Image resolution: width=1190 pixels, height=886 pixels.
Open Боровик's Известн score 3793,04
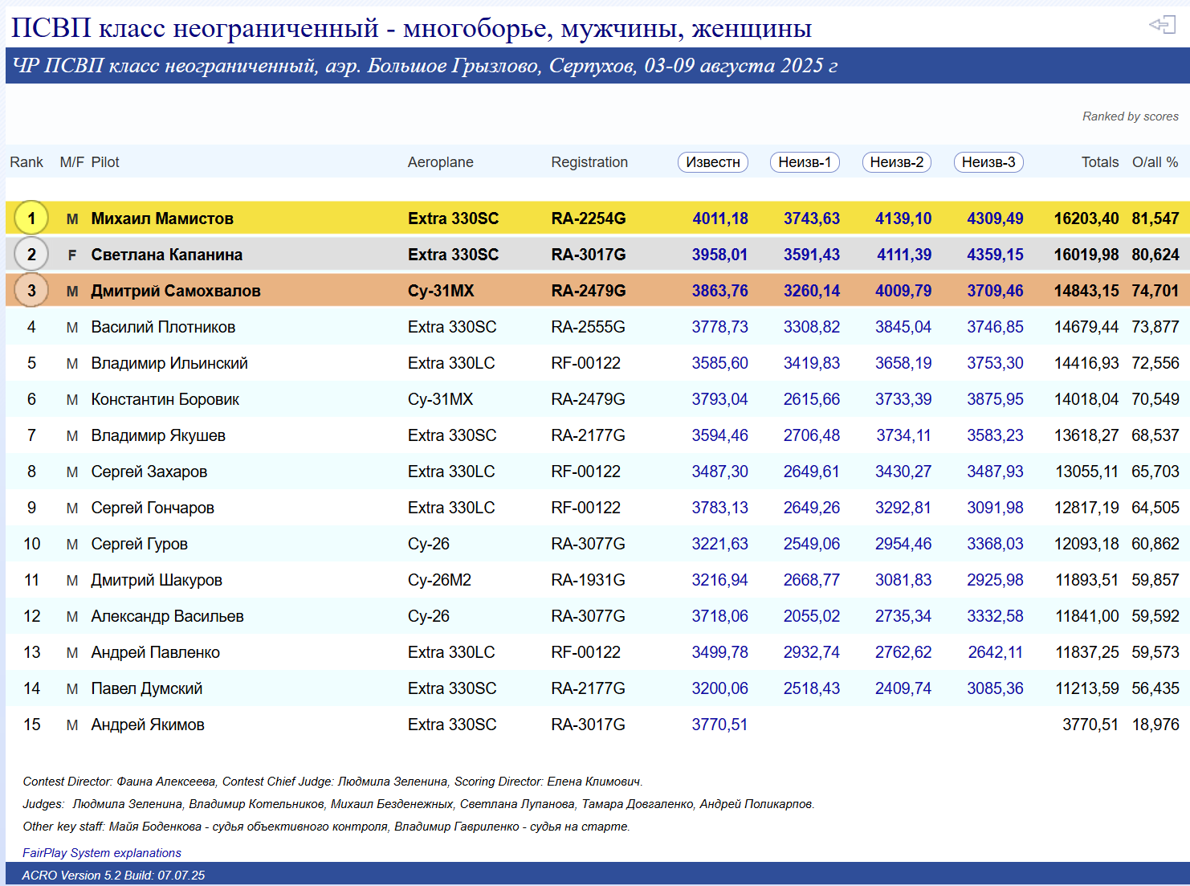[719, 399]
